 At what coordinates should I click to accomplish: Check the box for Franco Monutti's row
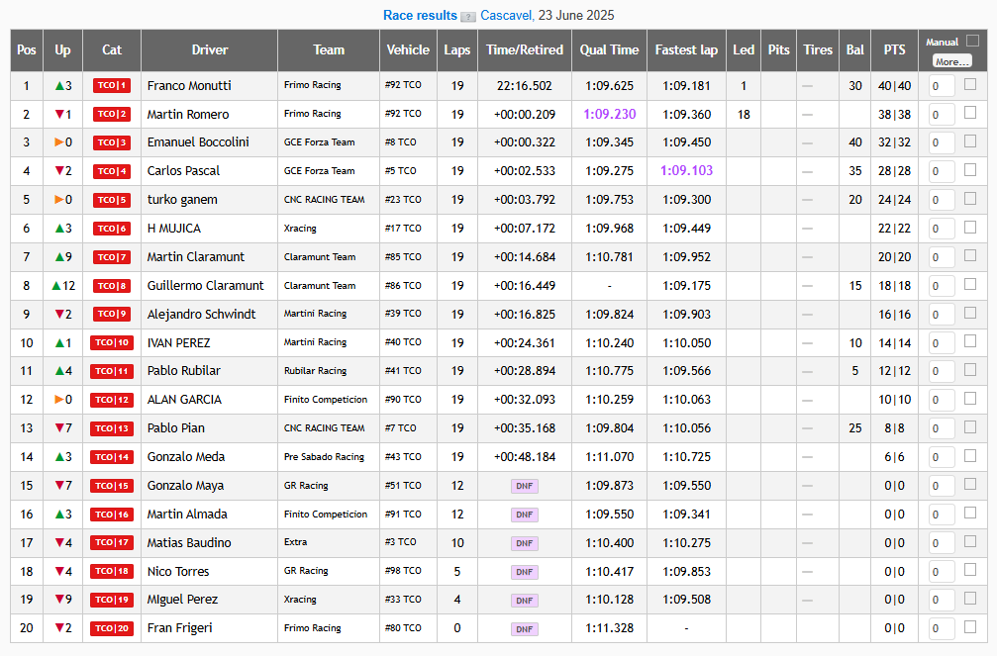pyautogui.click(x=970, y=85)
